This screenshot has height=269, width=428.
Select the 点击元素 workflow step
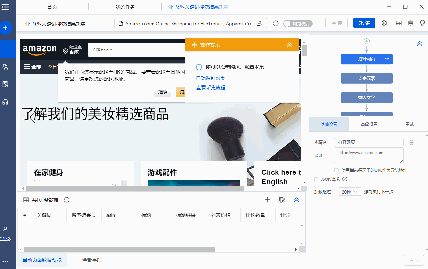[x=367, y=78]
